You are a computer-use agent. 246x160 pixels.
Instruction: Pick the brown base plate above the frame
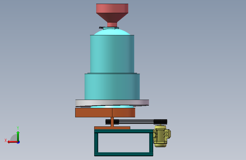[112, 128]
